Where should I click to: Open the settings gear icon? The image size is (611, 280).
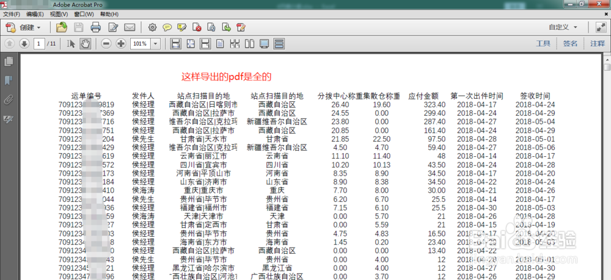click(x=152, y=27)
